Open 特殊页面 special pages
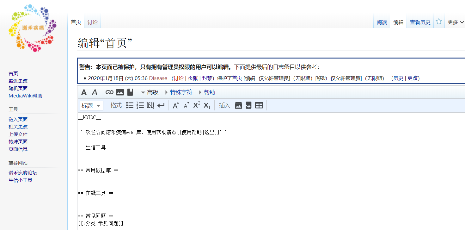Image resolution: width=465 pixels, height=230 pixels. (18, 141)
